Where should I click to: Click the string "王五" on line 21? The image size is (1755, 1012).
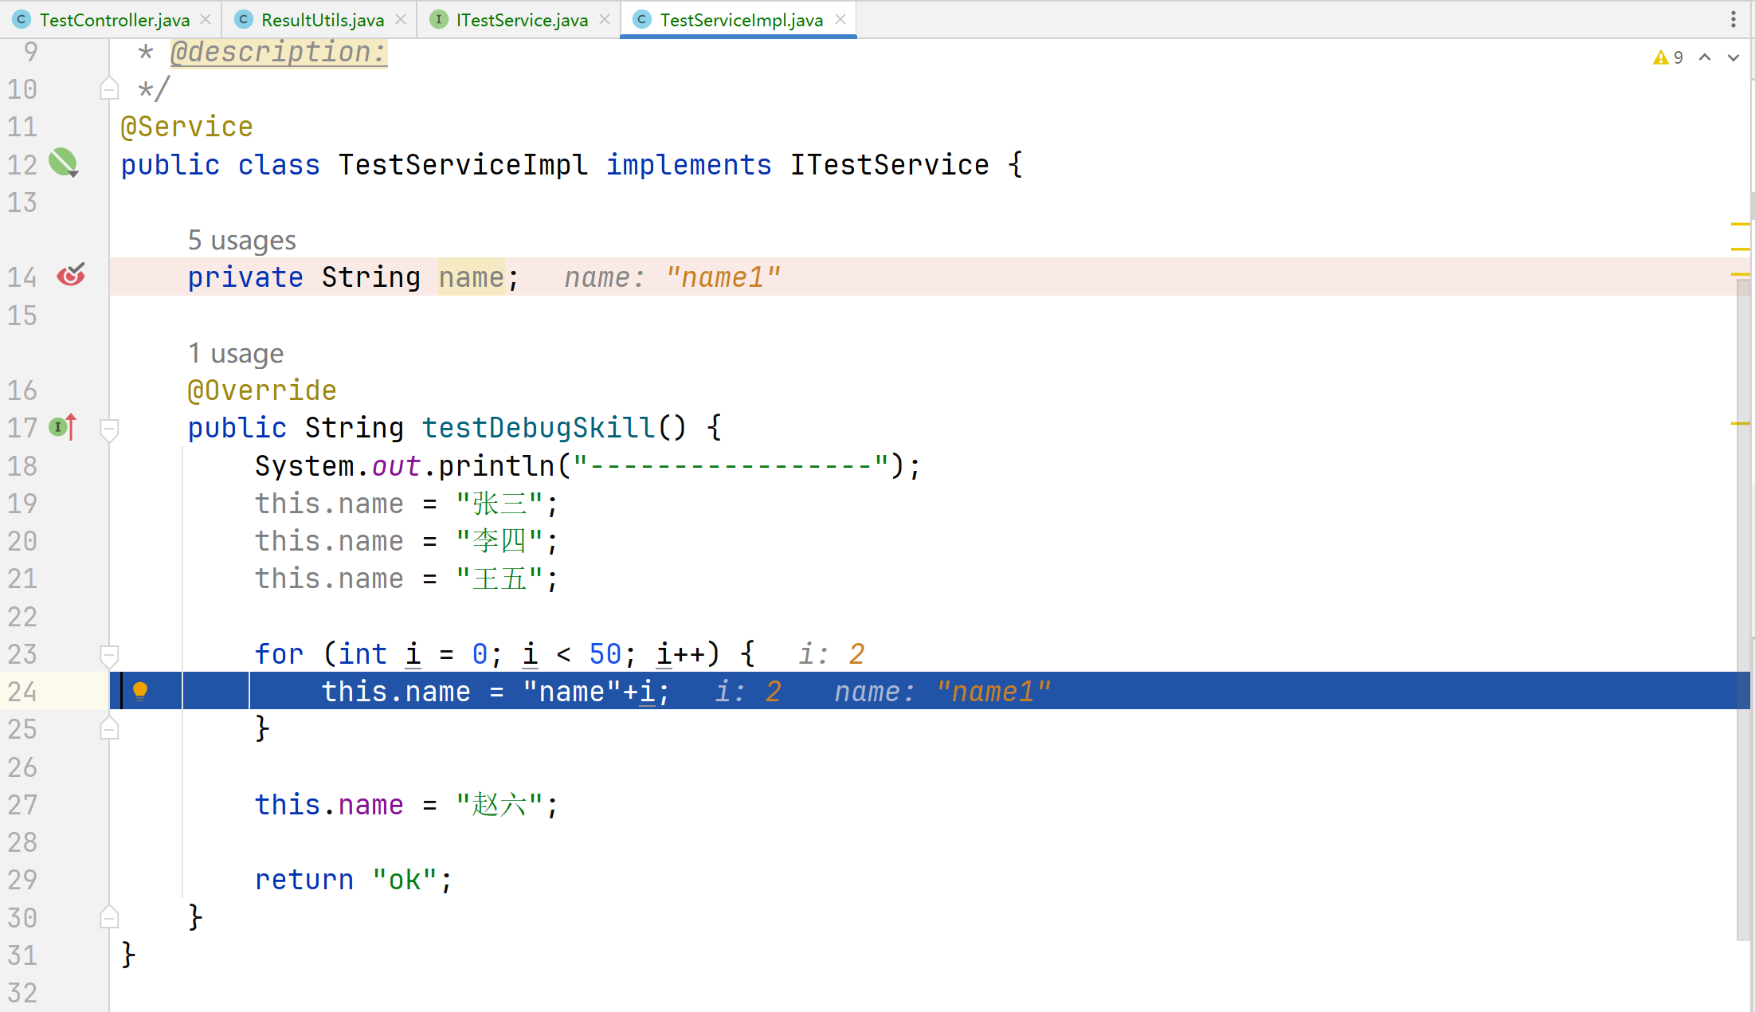pyautogui.click(x=499, y=579)
